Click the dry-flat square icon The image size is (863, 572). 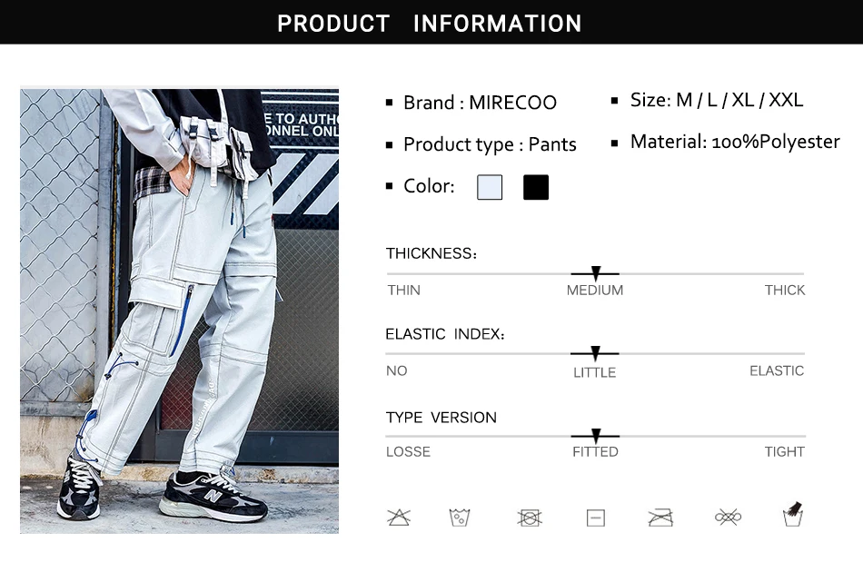click(596, 518)
